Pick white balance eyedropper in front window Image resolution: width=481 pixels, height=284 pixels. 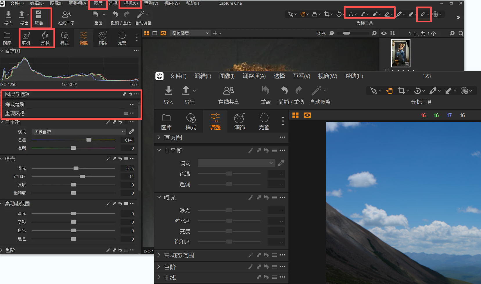281,163
